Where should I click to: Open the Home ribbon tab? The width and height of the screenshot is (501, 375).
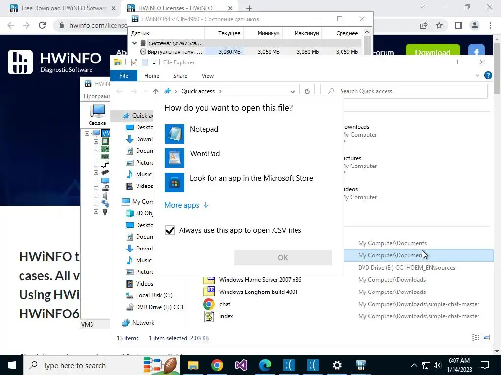[x=152, y=76]
